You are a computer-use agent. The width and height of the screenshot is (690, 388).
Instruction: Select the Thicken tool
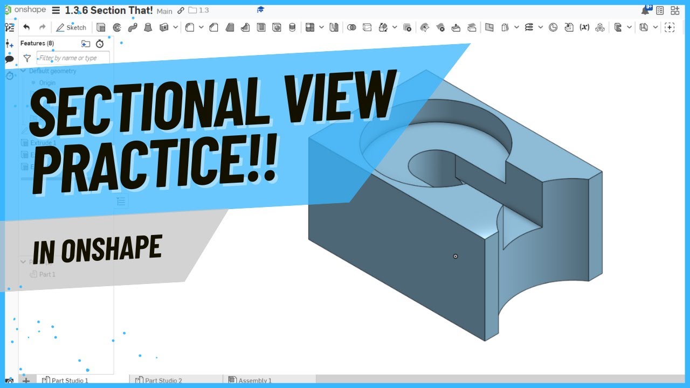(164, 27)
